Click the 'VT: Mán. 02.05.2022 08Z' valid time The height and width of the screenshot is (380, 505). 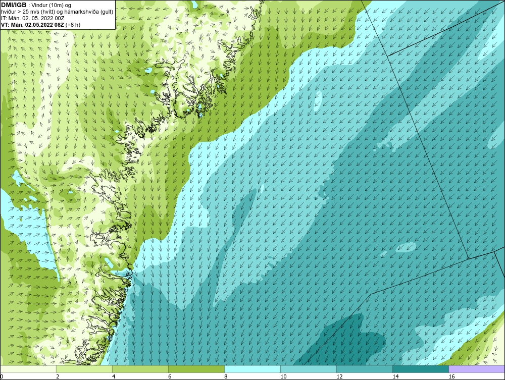[x=32, y=25]
